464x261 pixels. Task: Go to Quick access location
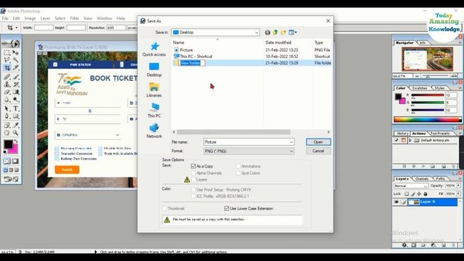point(154,49)
